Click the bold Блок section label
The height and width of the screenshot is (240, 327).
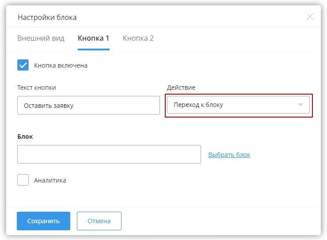click(25, 137)
